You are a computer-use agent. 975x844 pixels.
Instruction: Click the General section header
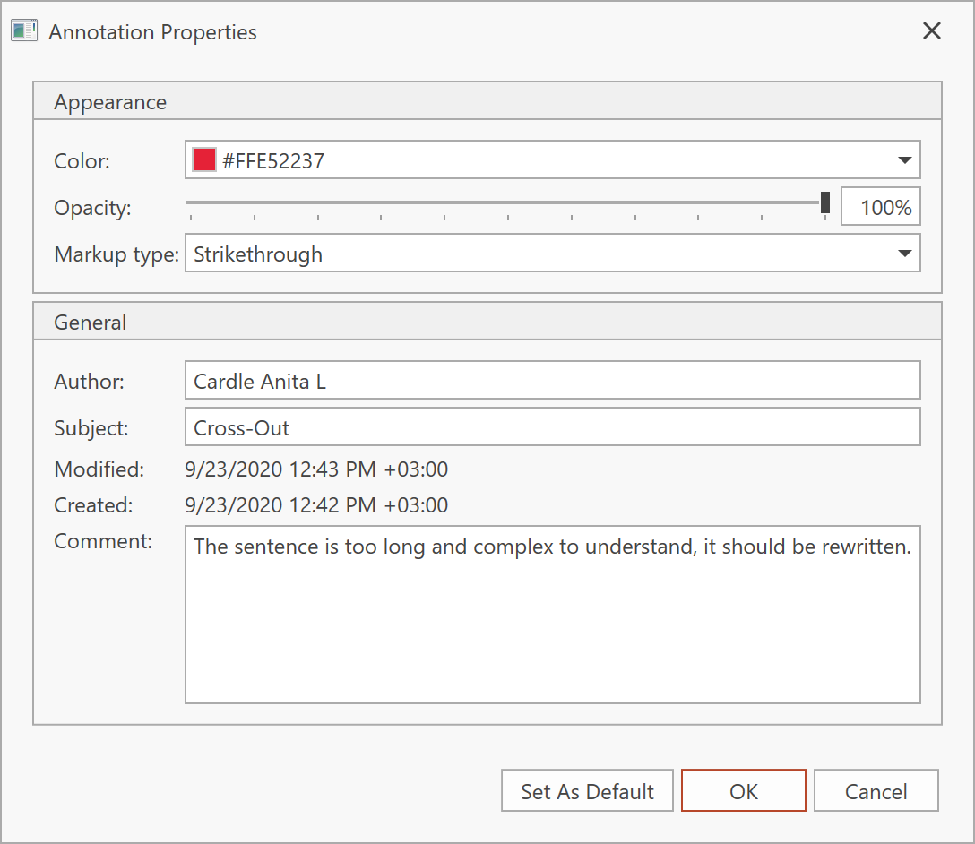pyautogui.click(x=91, y=323)
